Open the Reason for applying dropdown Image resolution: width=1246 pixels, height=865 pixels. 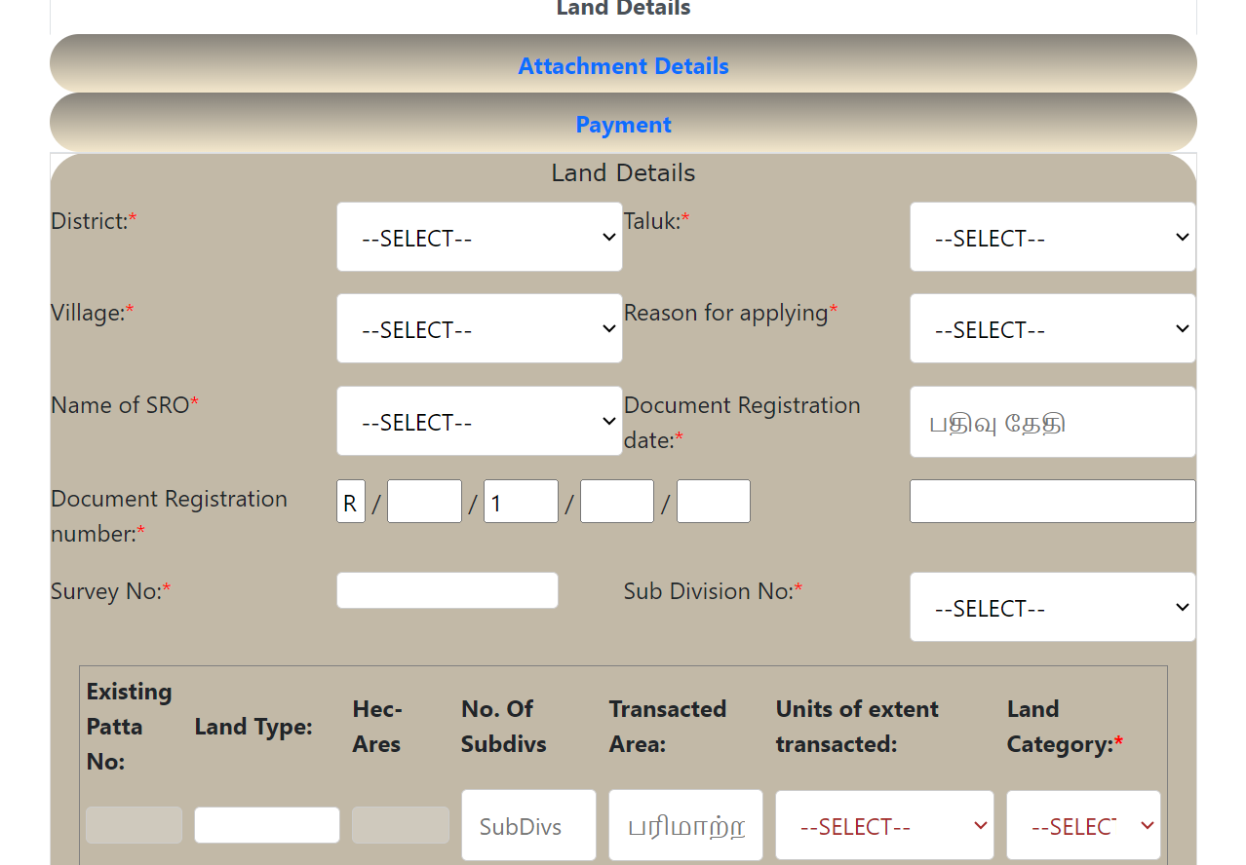(1052, 328)
